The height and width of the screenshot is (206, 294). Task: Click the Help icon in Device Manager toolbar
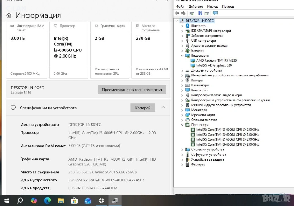pyautogui.click(x=200, y=13)
